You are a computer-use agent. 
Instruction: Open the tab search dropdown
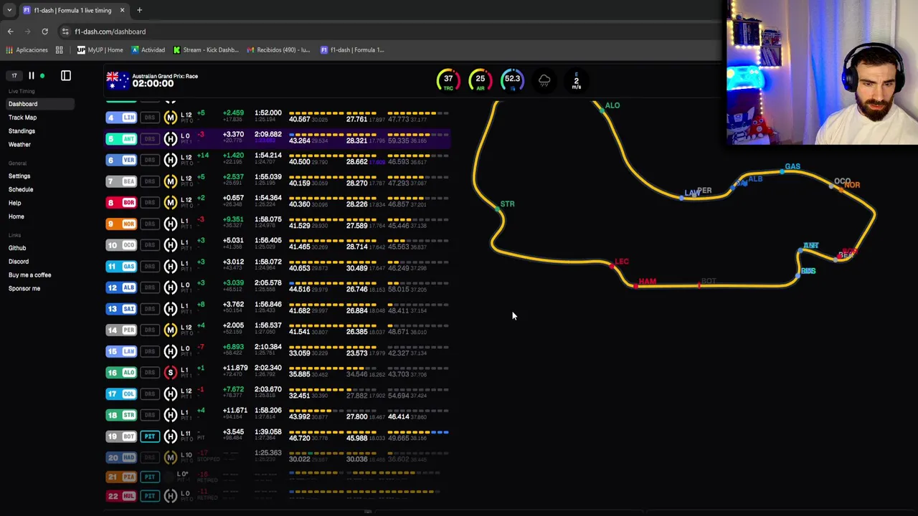click(9, 10)
